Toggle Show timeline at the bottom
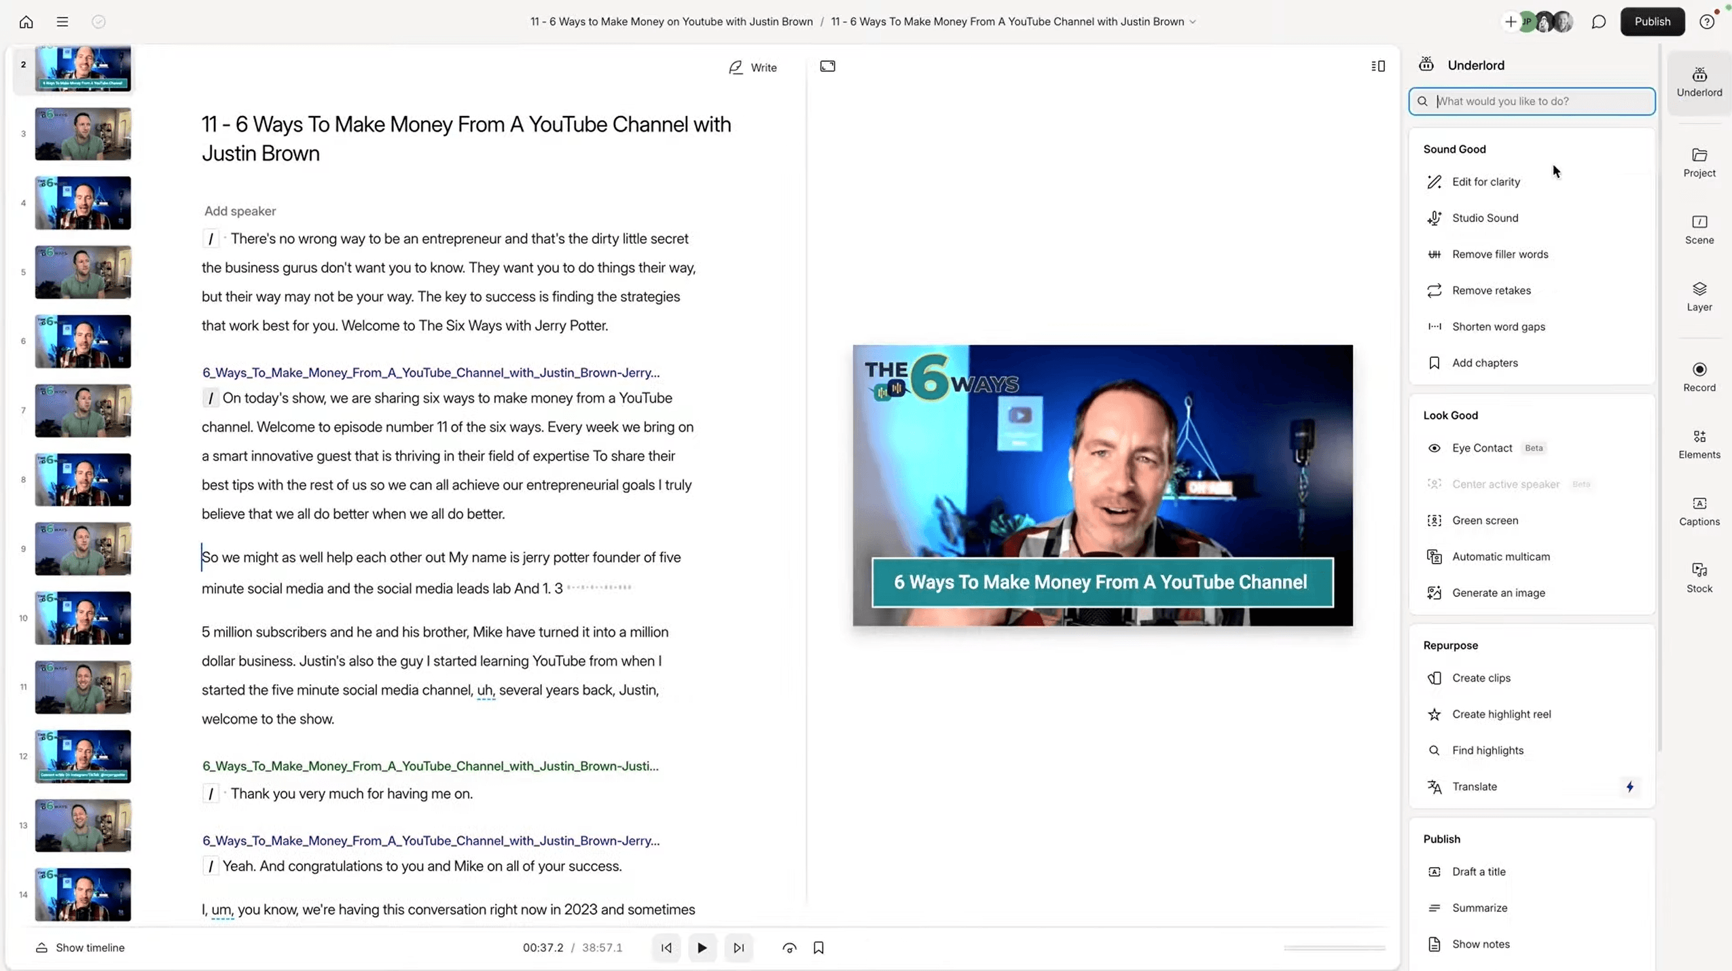Image resolution: width=1732 pixels, height=971 pixels. tap(79, 947)
